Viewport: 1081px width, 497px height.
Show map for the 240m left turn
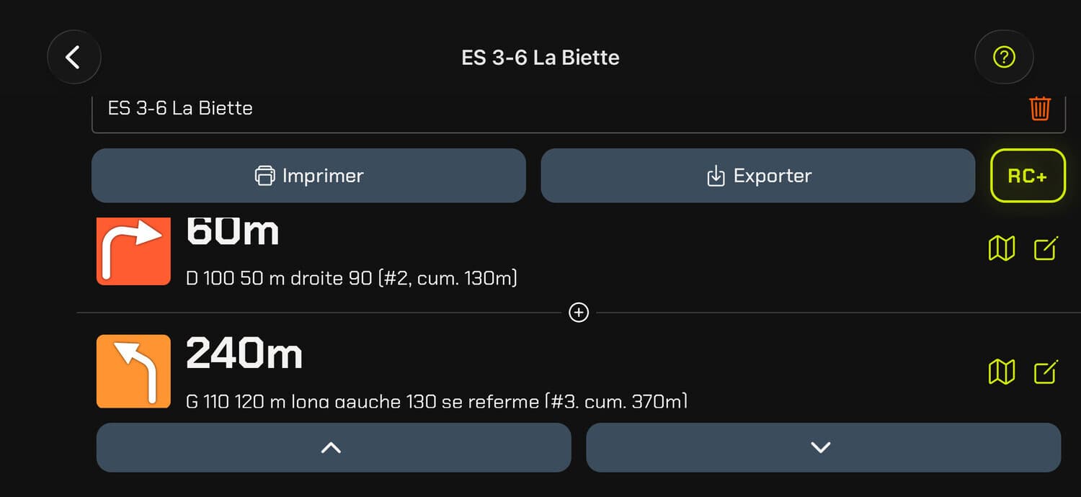click(1001, 372)
